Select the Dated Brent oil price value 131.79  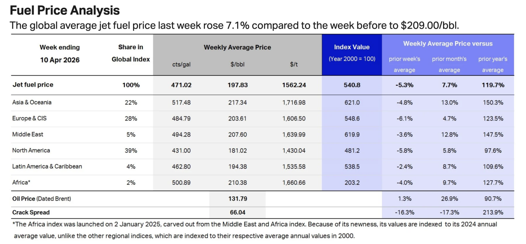(x=238, y=199)
